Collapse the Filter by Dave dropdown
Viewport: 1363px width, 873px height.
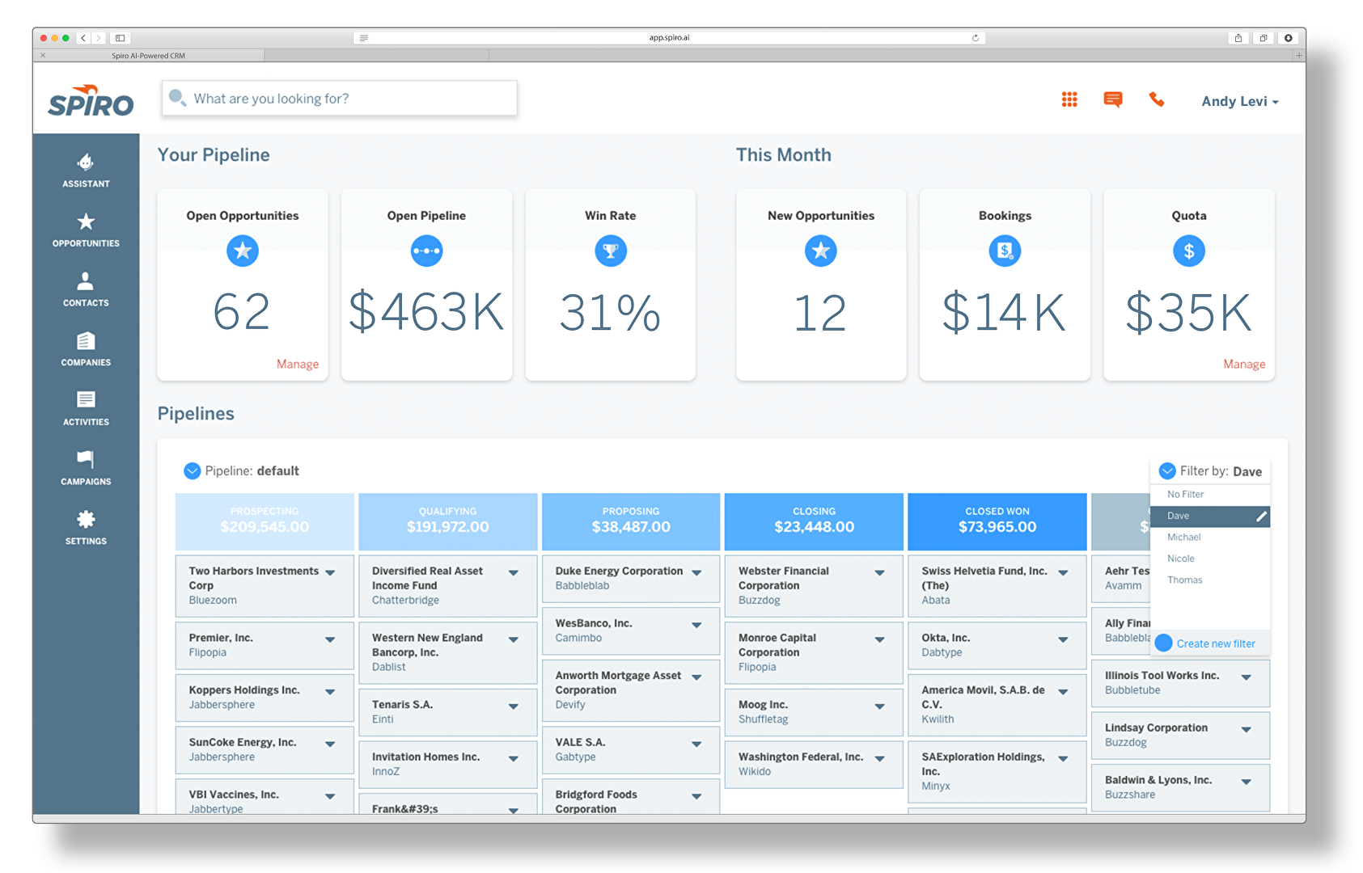pos(1167,470)
